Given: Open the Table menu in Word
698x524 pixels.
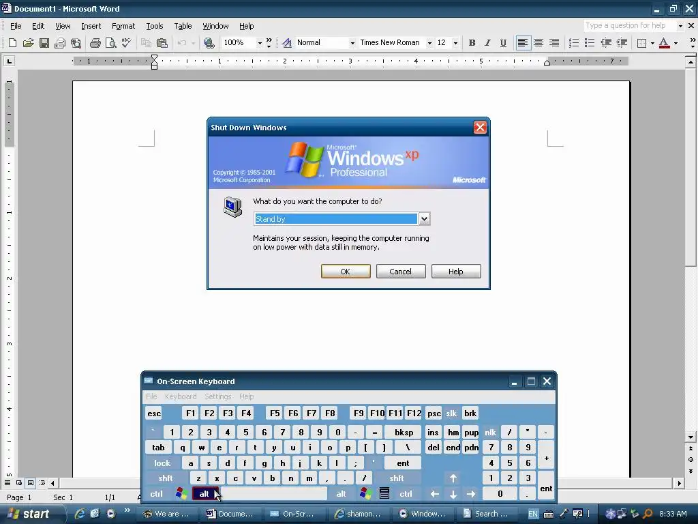Looking at the screenshot, I should tap(183, 26).
